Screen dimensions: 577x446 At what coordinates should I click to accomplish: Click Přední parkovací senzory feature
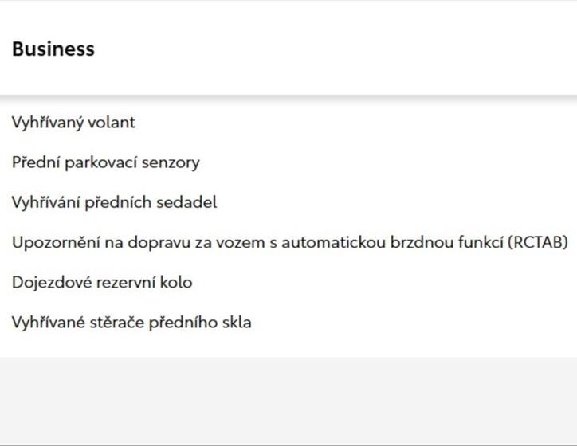coord(105,162)
